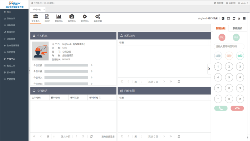
Task: Open 监控中心 camera icon
Action: click(71, 17)
